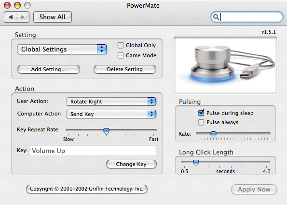Open the Global Settings dropdown
Screen dimensions: 287x205
(62, 49)
